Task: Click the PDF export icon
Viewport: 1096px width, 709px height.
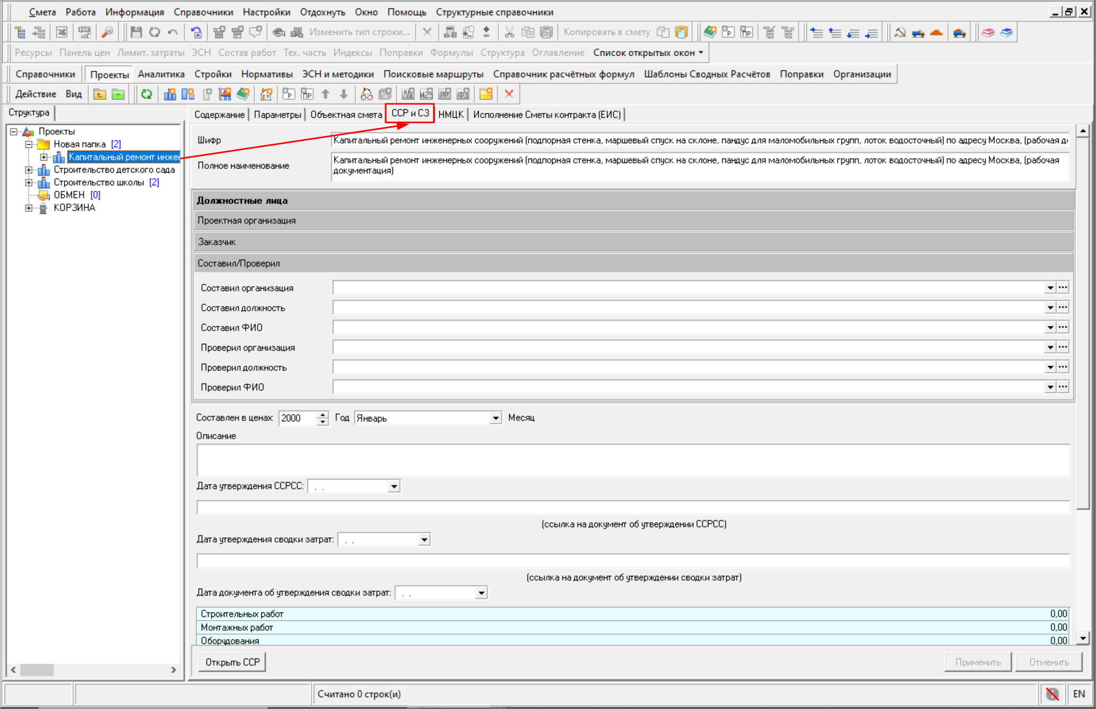Action: (84, 32)
